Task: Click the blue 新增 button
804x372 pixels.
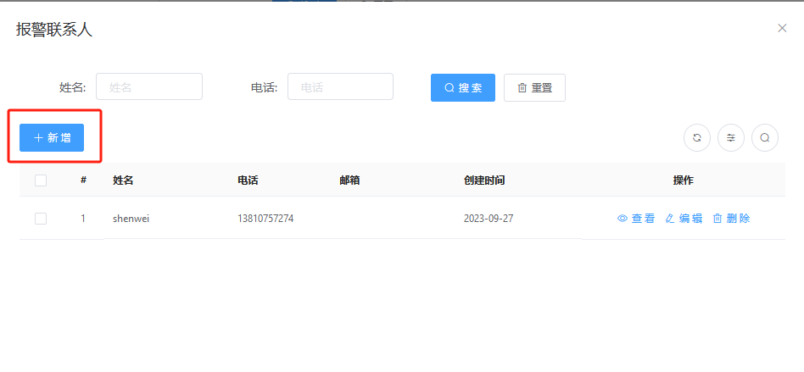Action: click(52, 137)
